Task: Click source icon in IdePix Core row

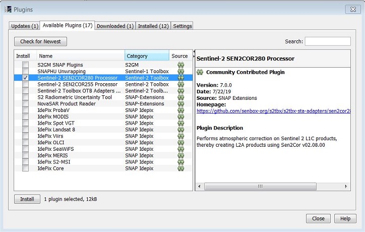Action: [x=180, y=168]
